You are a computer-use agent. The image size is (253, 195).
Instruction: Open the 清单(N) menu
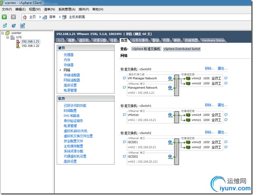pyautogui.click(x=50, y=9)
